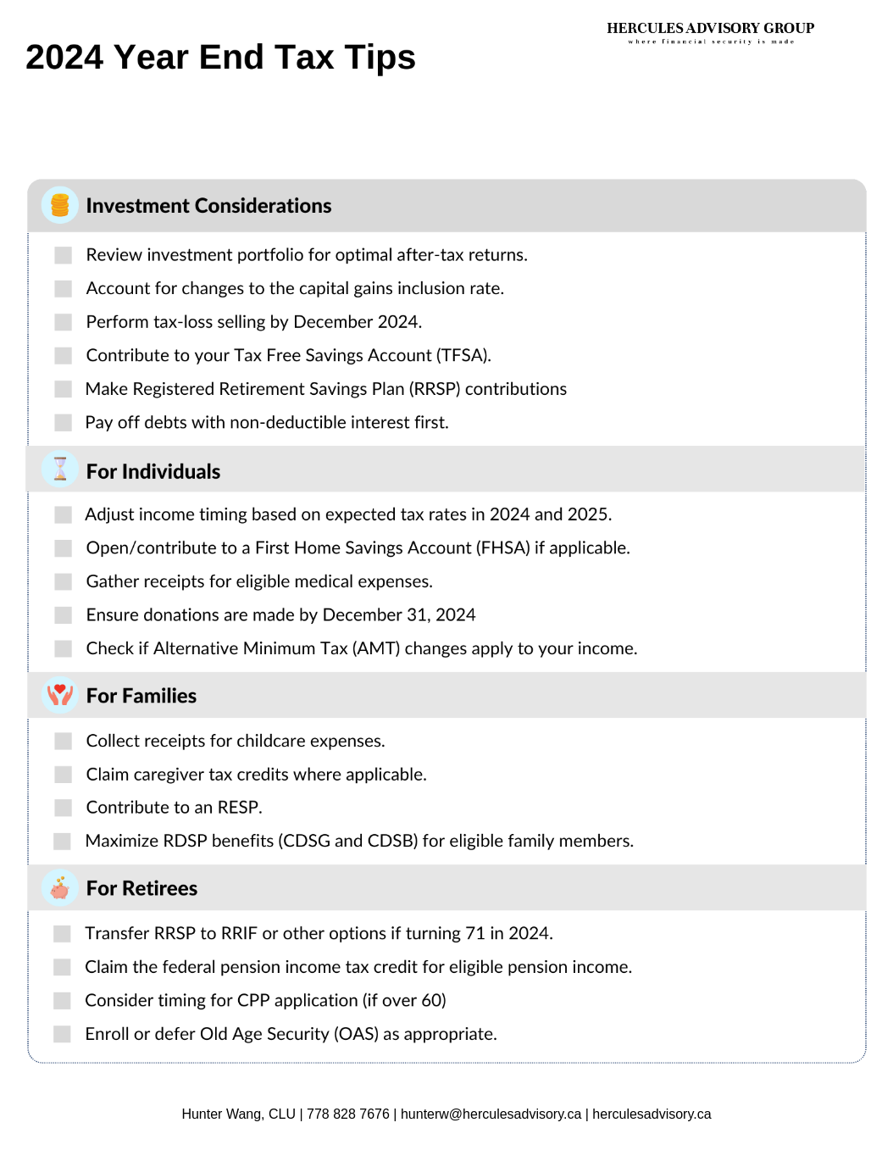Check the Enroll or defer Old Age Security box

click(x=62, y=1034)
